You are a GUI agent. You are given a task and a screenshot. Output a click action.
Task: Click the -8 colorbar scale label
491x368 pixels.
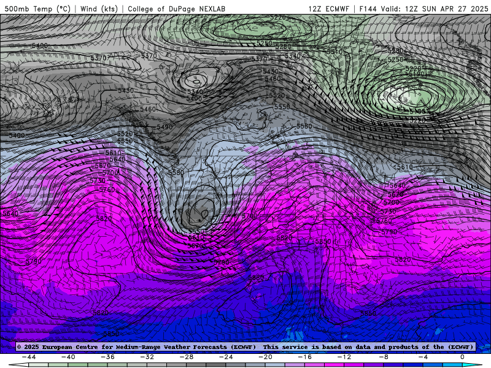(384, 357)
